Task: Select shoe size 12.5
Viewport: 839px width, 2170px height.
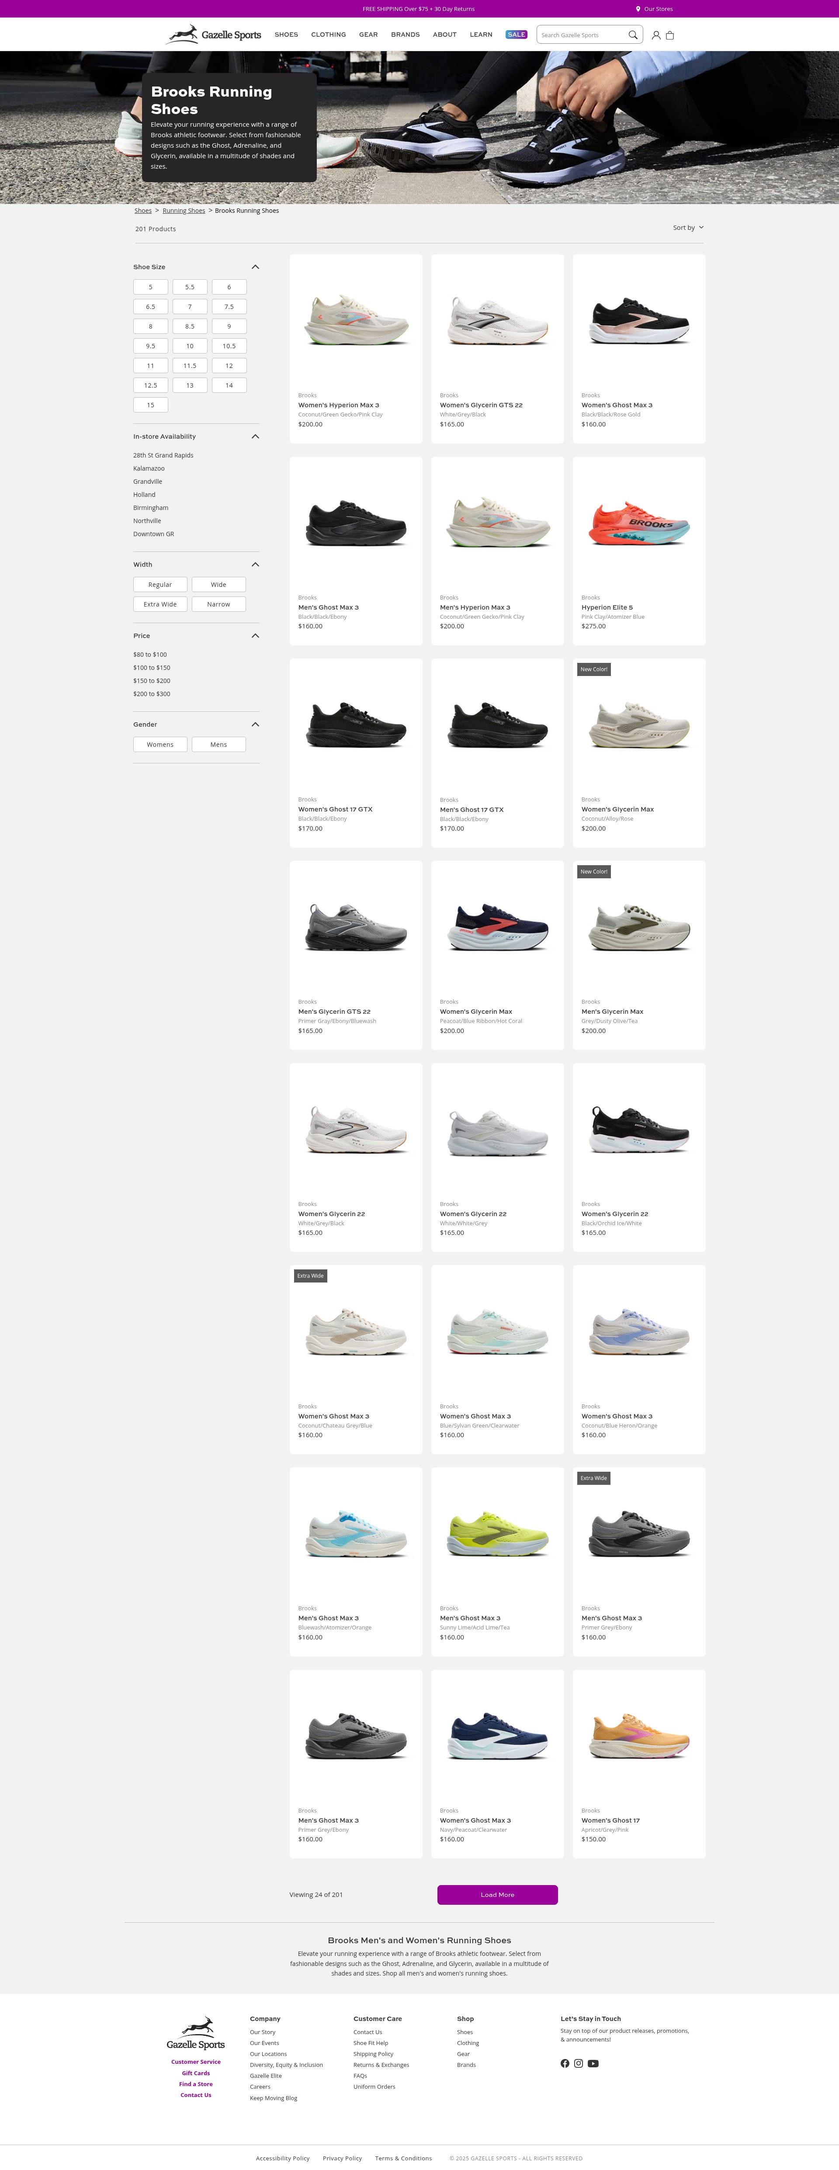Action: [151, 386]
